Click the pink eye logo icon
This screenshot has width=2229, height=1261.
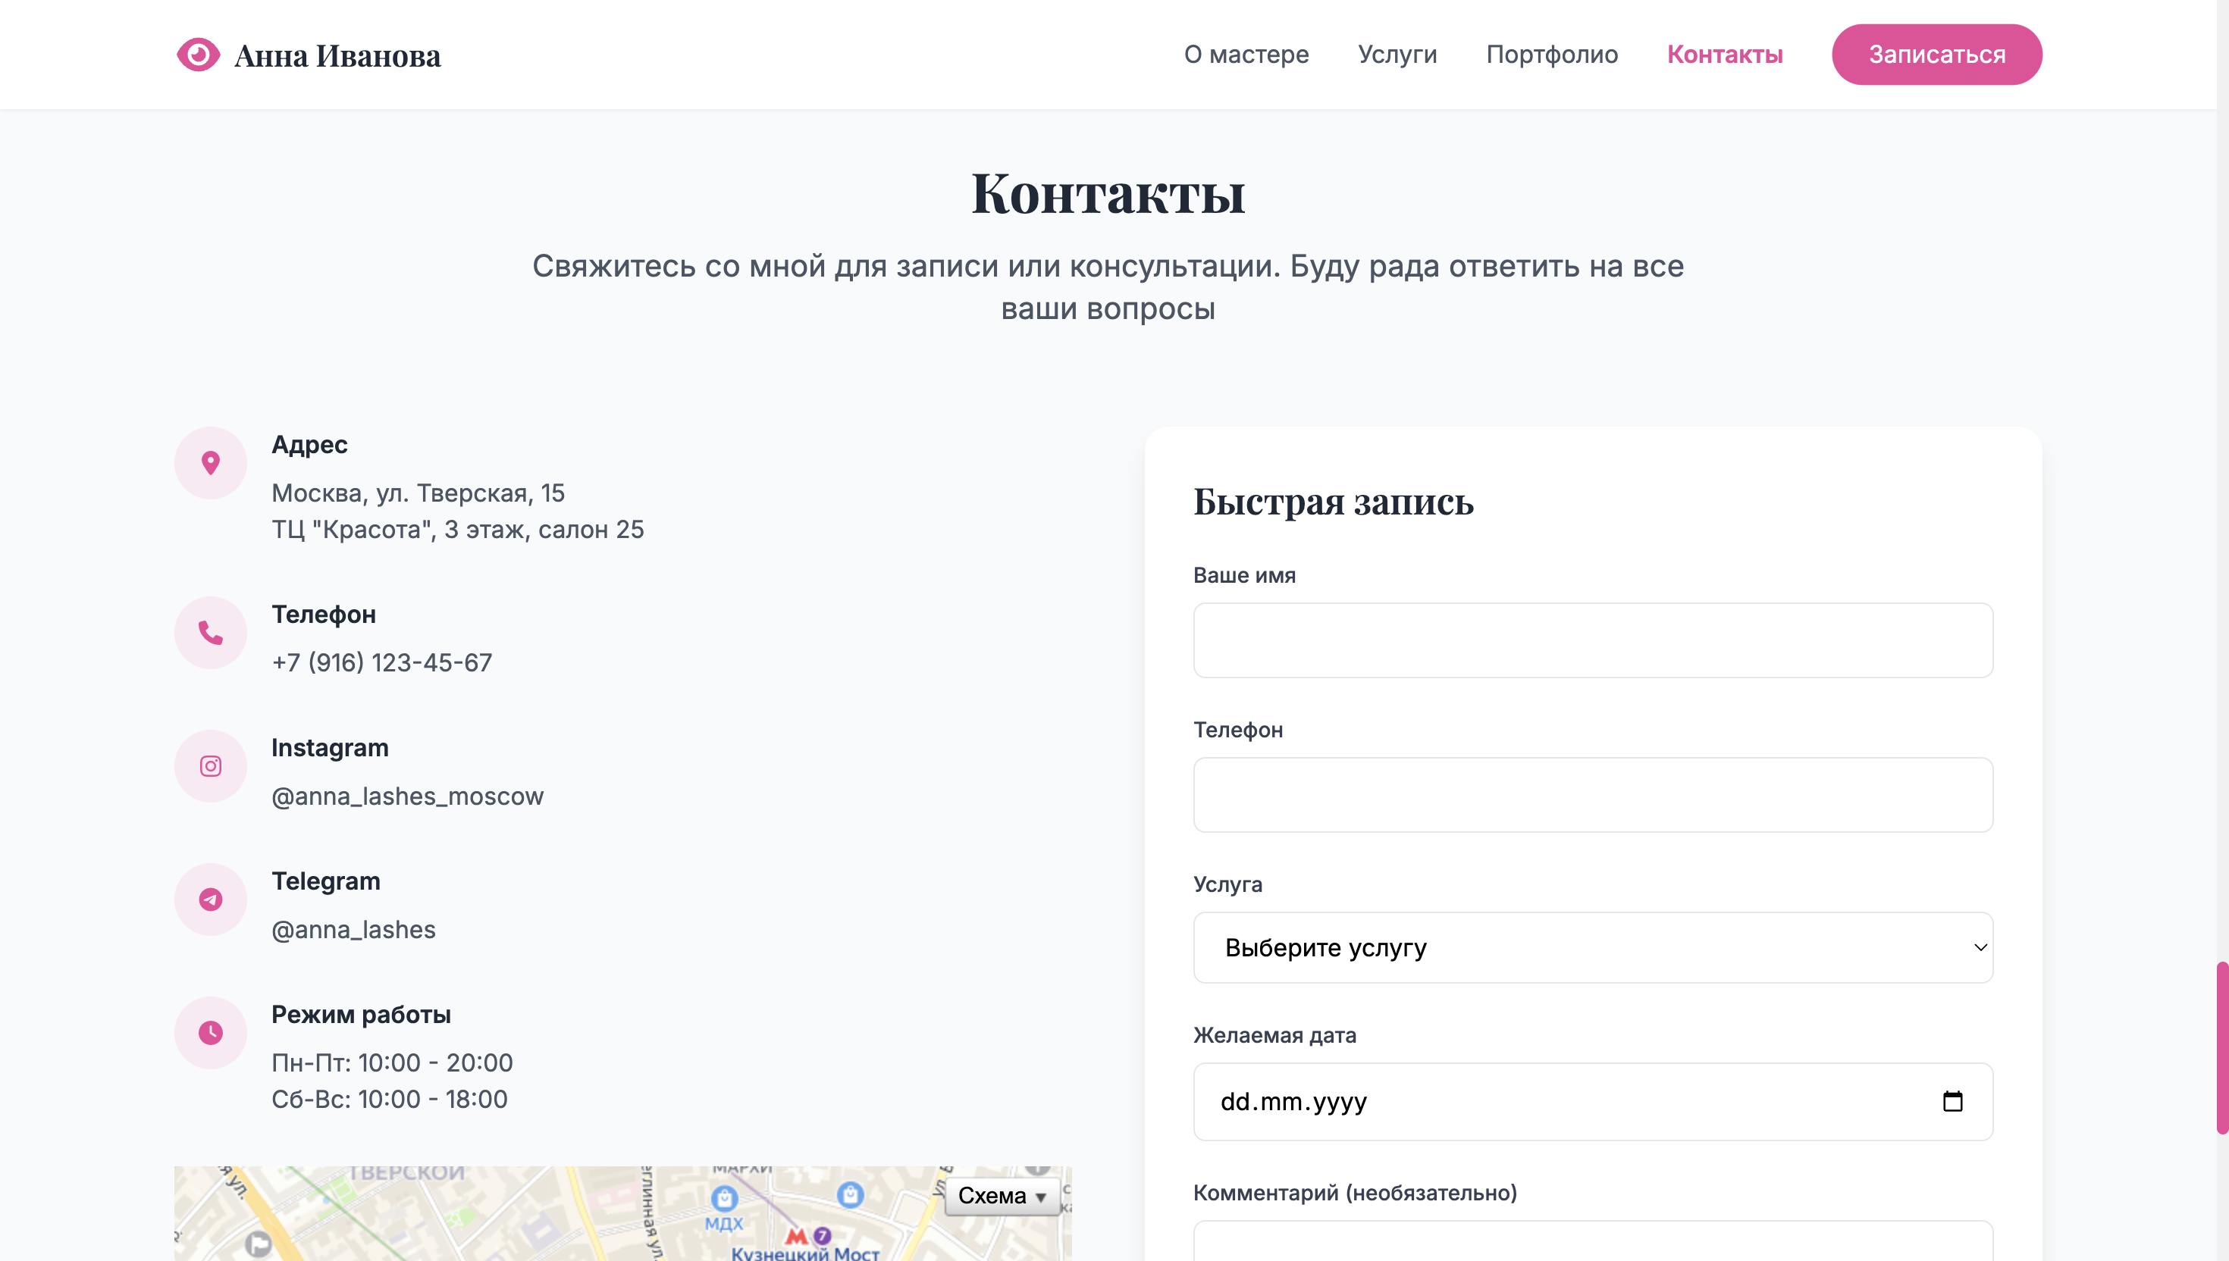[x=198, y=55]
